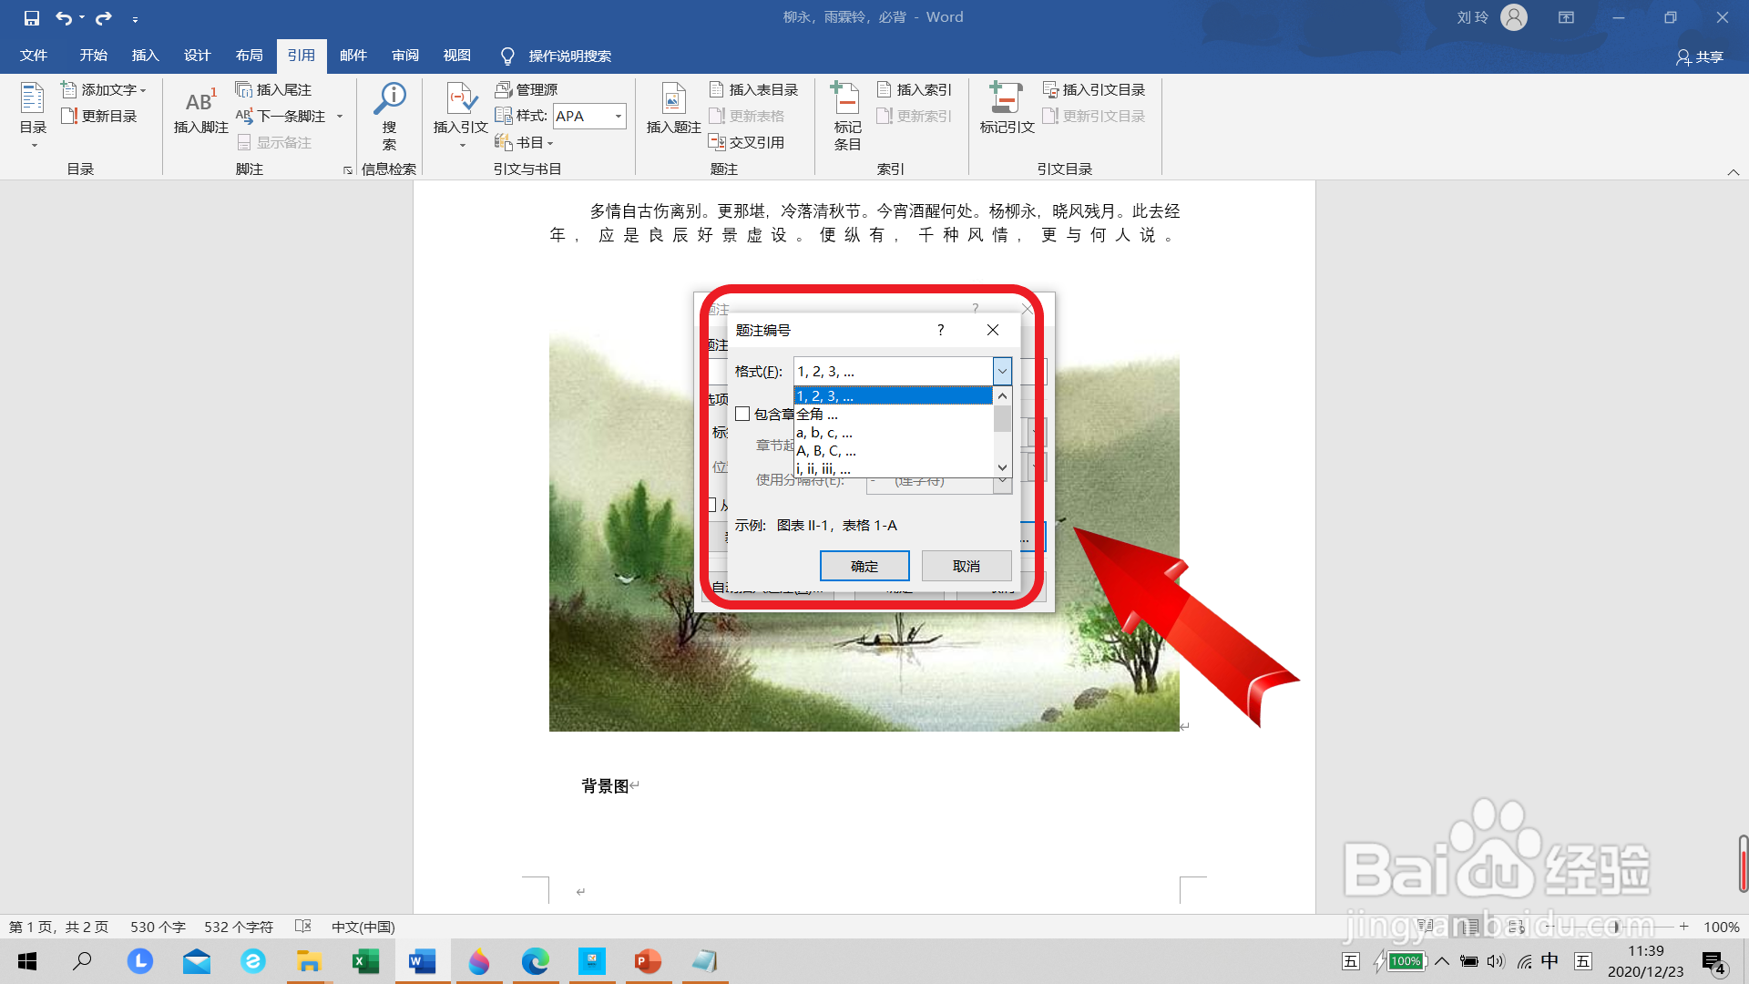Open the 脚注 group dialog launcher

tap(347, 170)
